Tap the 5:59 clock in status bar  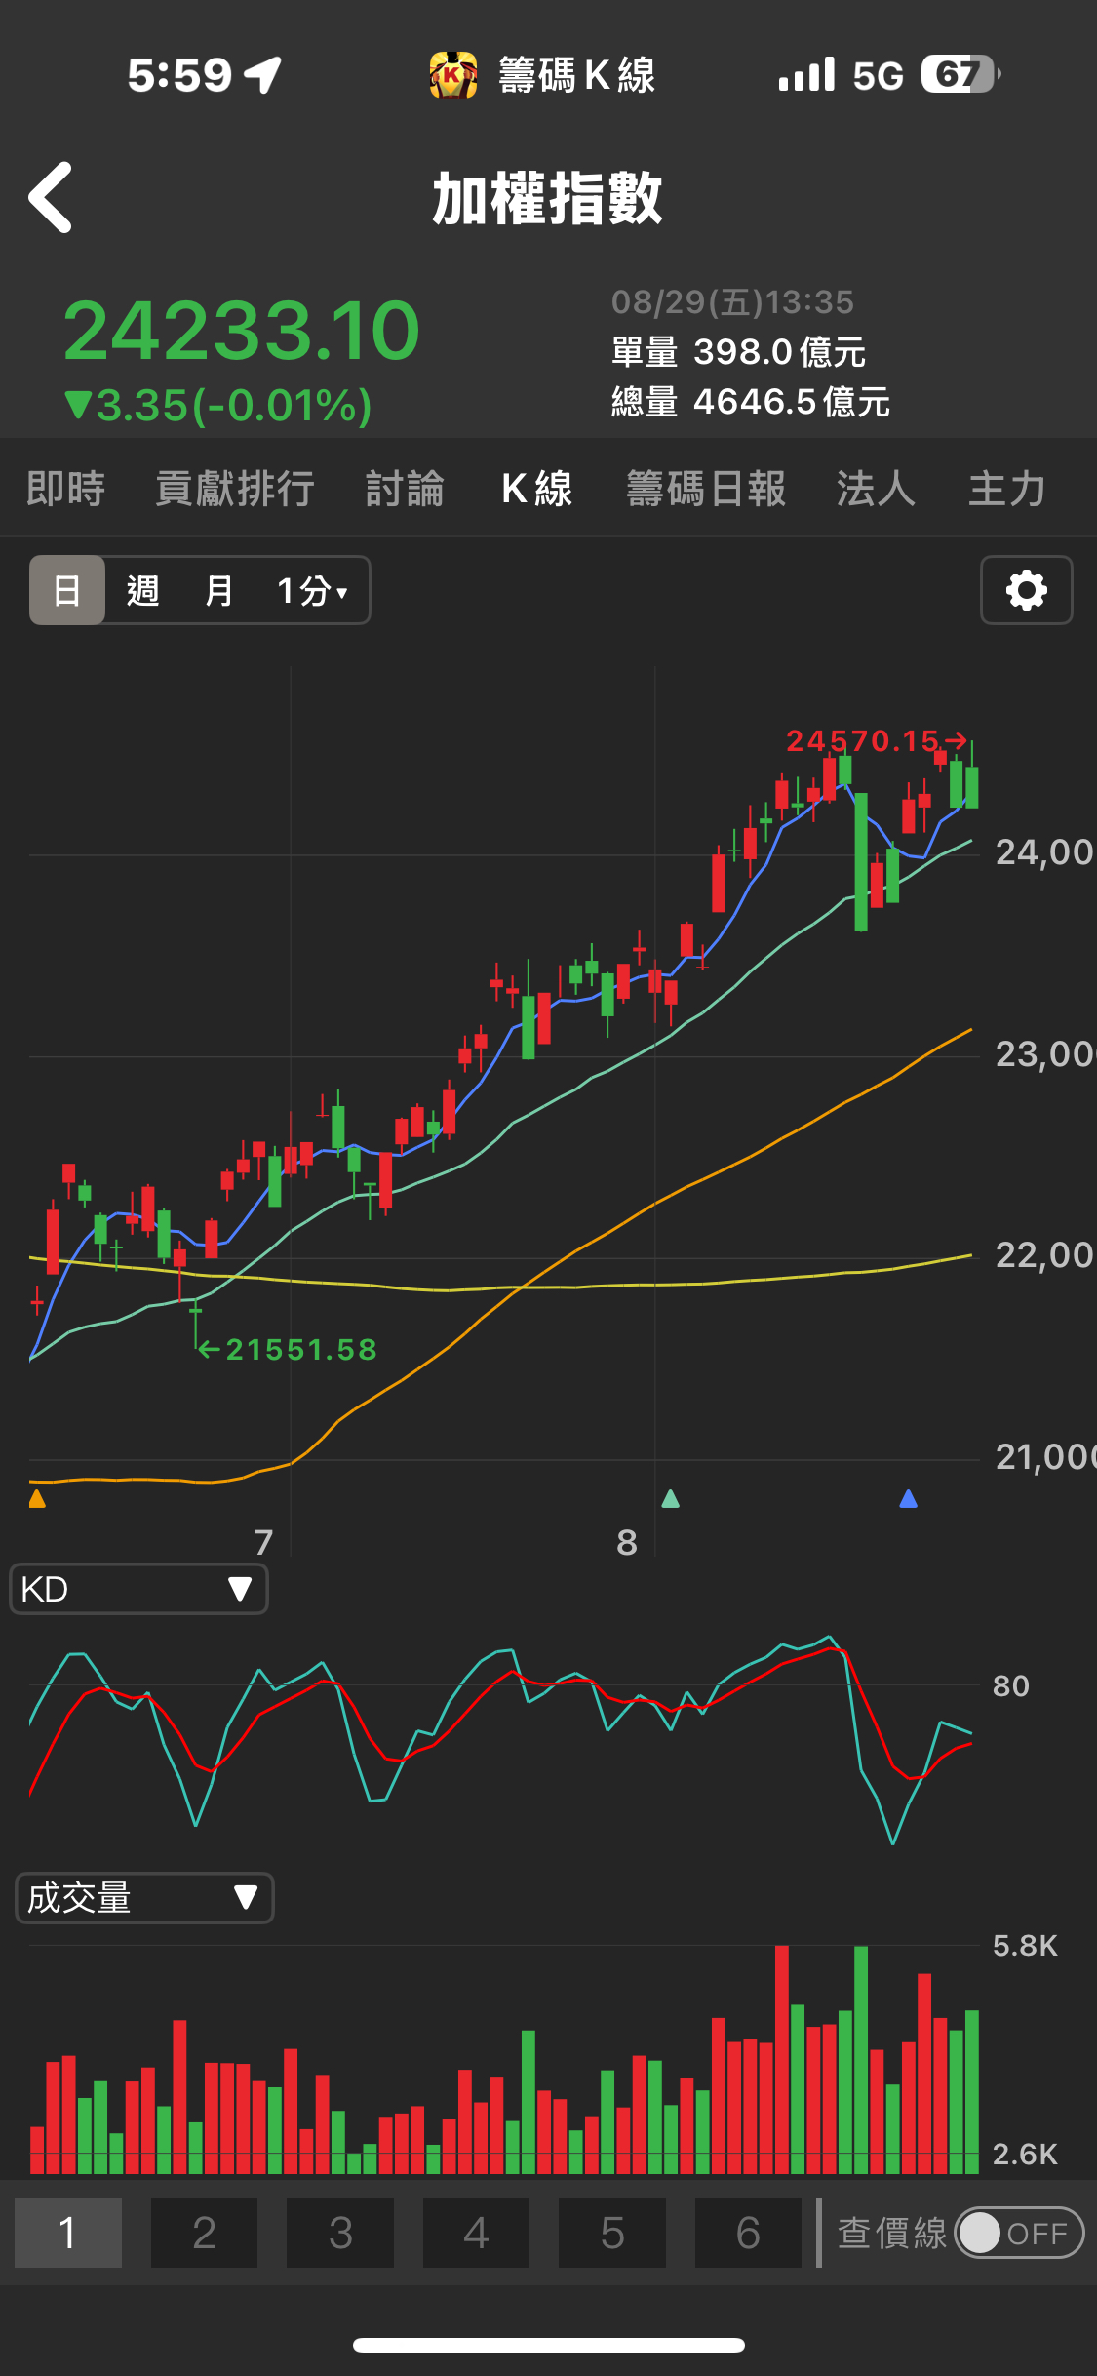pyautogui.click(x=179, y=75)
